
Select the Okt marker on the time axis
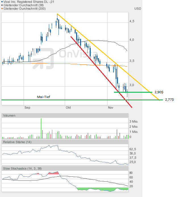point(68,107)
